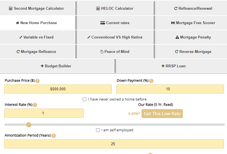This screenshot has width=227, height=154.
Task: Click the Amortization Period help question icon
Action: 54,136
